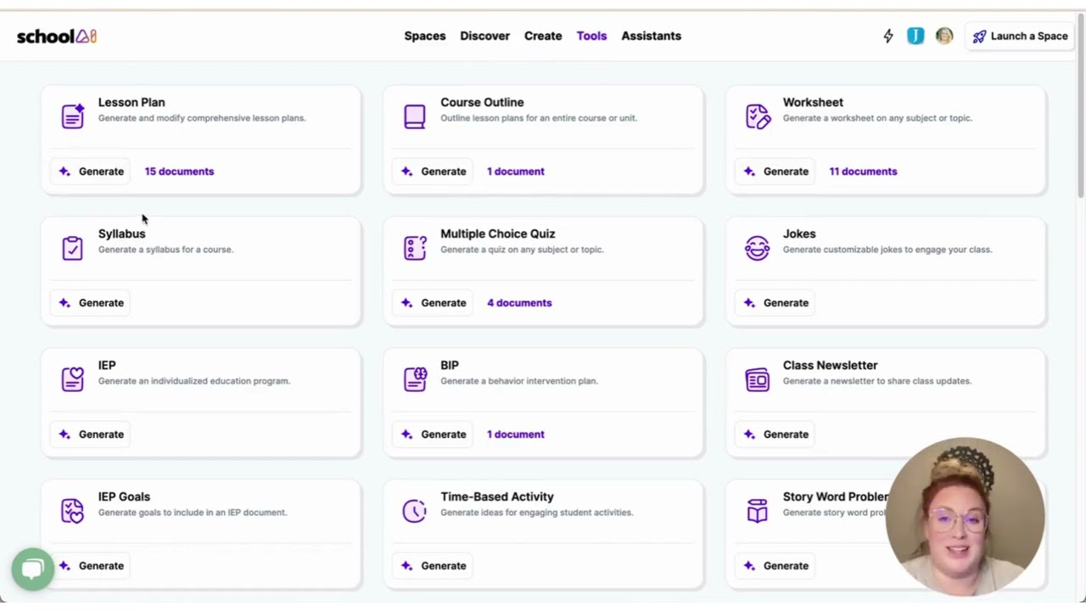Click the lightning bolt icon in header

888,36
